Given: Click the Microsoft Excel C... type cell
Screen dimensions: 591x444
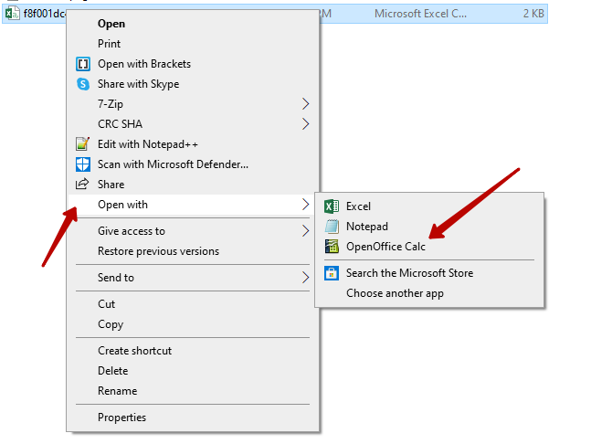Looking at the screenshot, I should 420,14.
